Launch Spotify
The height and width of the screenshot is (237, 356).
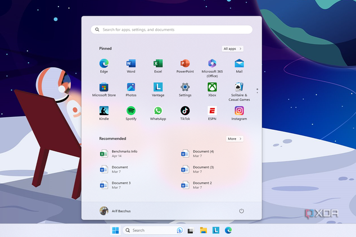[131, 113]
